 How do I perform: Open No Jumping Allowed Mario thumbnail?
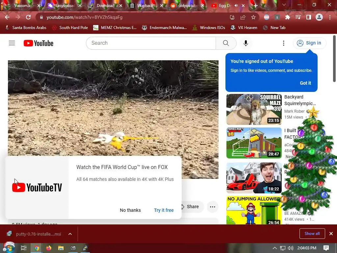(254, 210)
